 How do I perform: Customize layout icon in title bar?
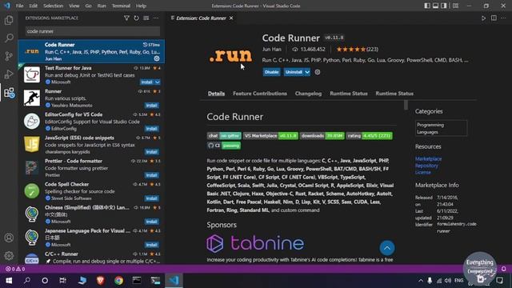[x=455, y=6]
